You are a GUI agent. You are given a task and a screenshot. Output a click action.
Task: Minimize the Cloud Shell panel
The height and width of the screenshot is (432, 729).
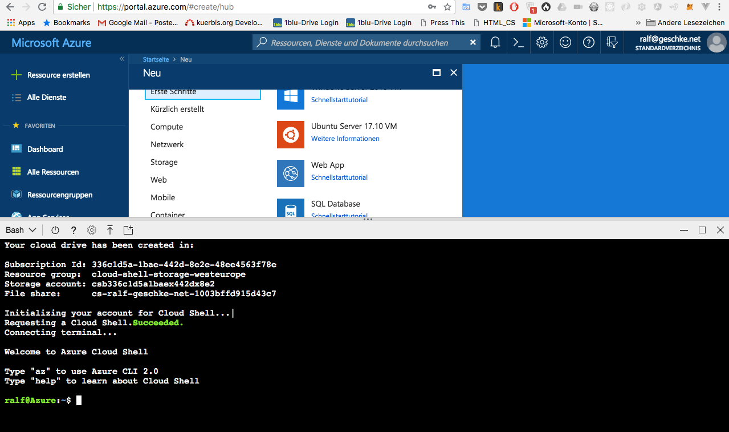[684, 230]
